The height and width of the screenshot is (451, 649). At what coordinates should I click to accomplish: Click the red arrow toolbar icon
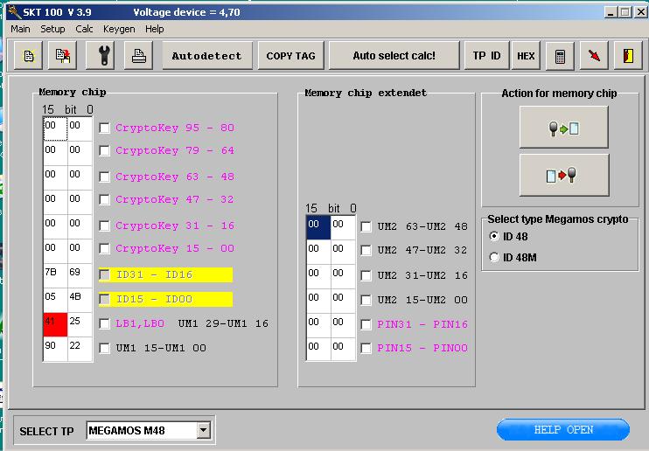tap(594, 56)
